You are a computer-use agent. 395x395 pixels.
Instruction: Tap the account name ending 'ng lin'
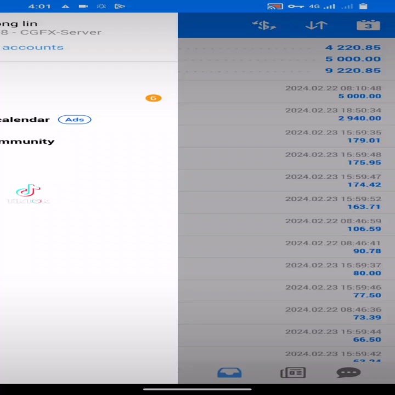tap(19, 24)
